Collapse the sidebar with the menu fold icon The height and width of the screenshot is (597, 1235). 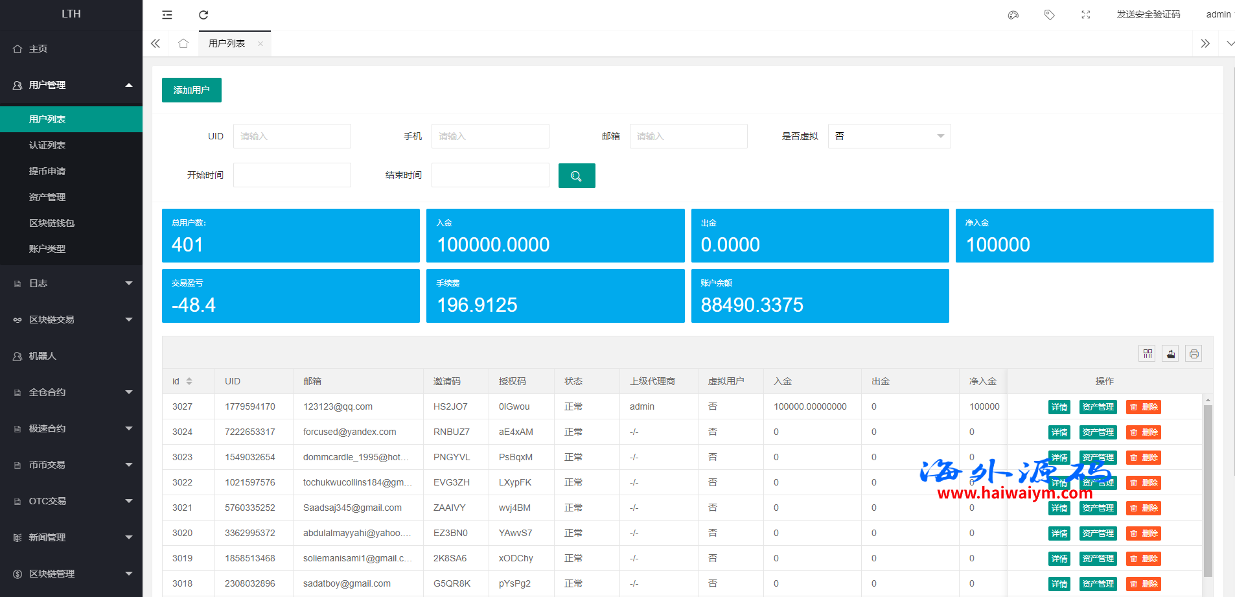[167, 15]
